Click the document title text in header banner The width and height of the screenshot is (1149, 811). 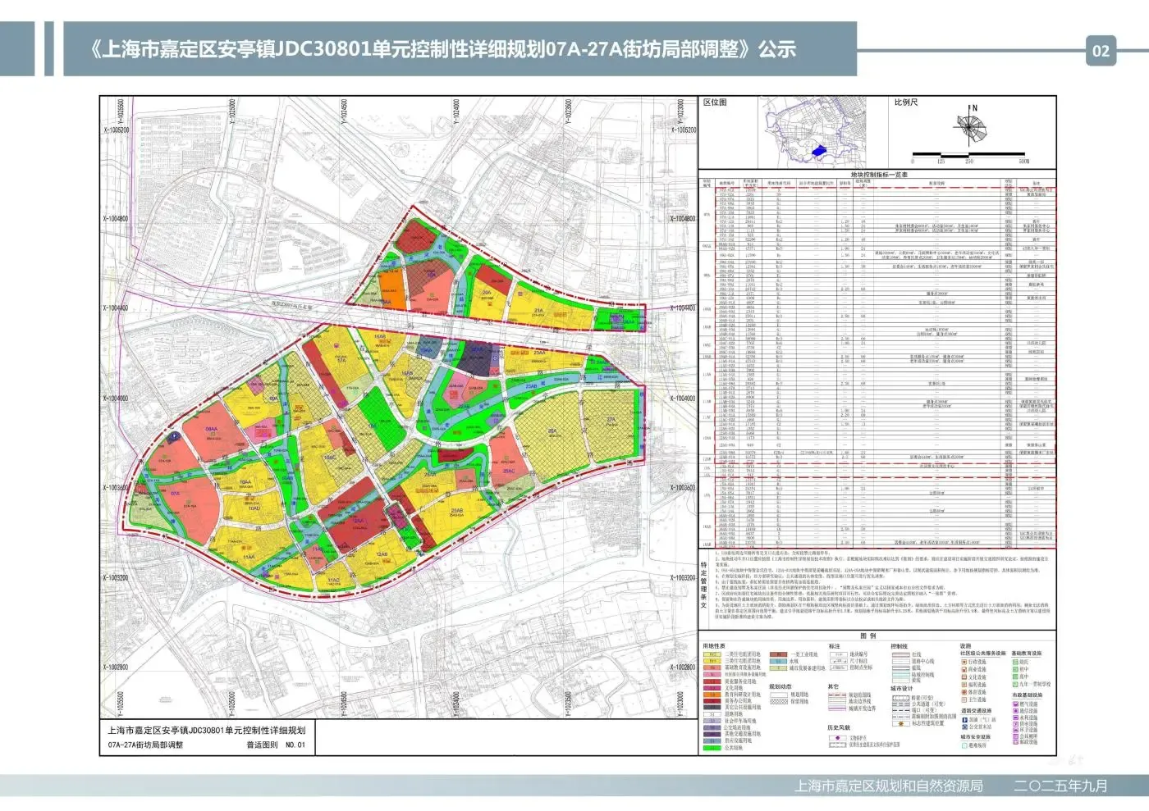(x=443, y=49)
